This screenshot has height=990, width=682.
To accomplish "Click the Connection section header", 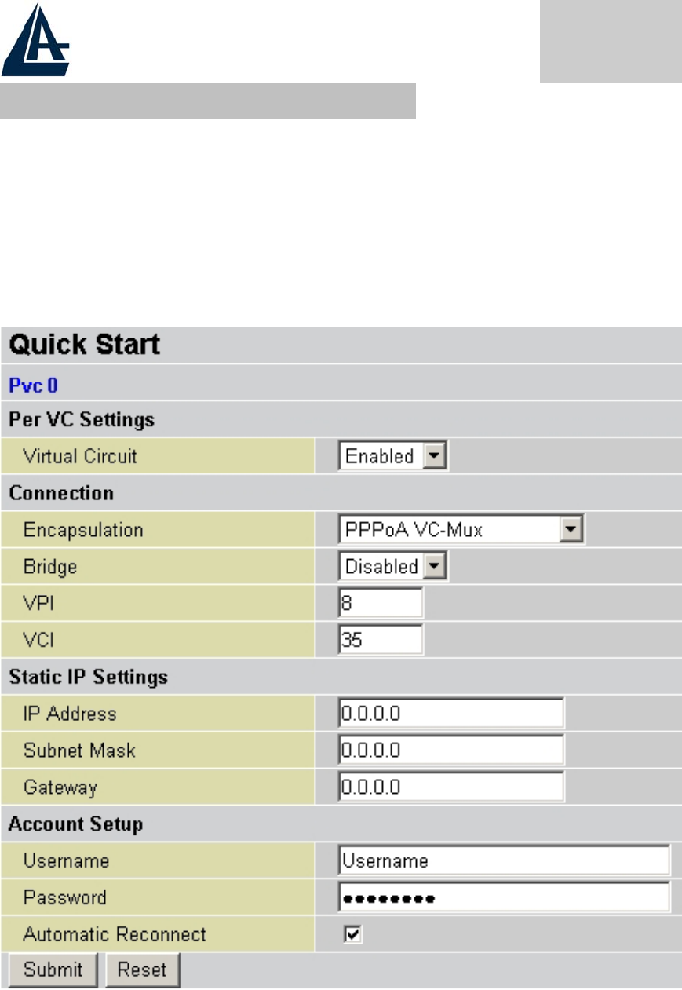I will 61,493.
